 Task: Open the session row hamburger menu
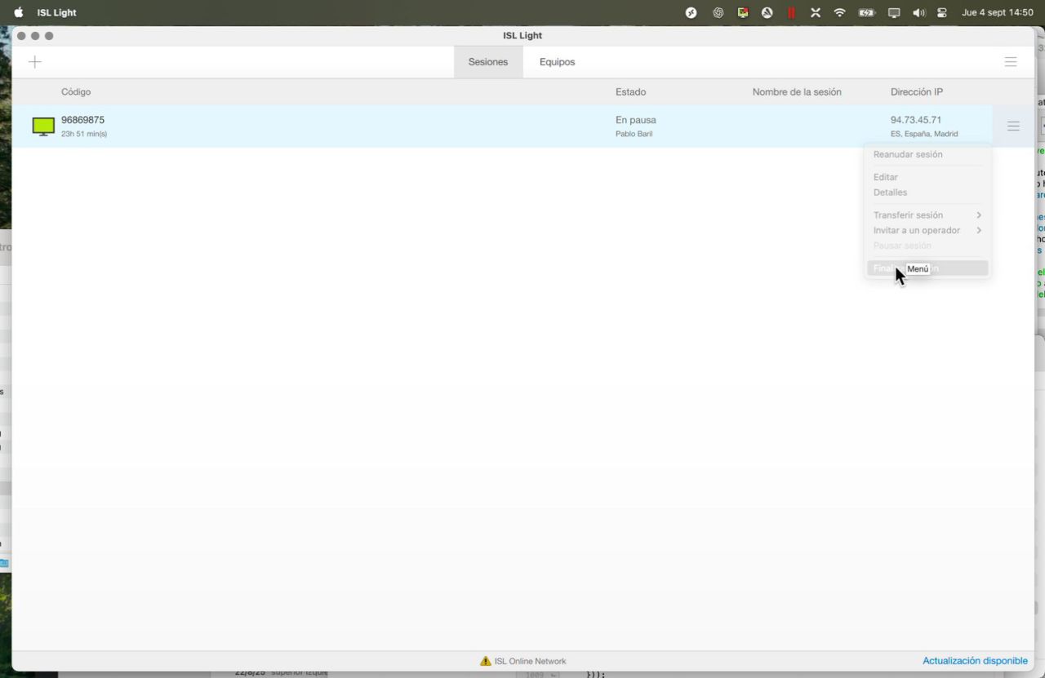pyautogui.click(x=1013, y=126)
